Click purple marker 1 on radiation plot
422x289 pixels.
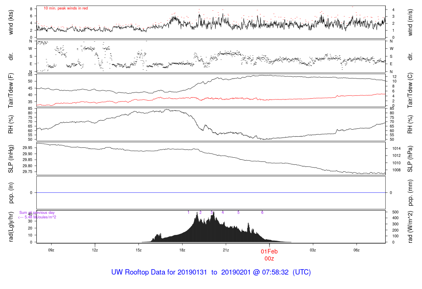[x=188, y=213]
